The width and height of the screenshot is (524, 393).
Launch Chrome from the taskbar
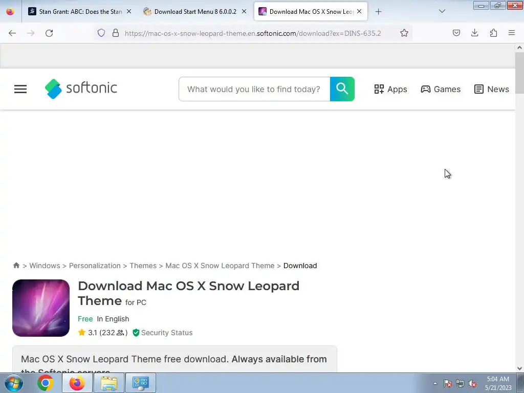[x=46, y=383]
